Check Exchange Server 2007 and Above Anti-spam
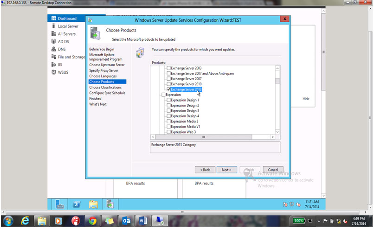The width and height of the screenshot is (374, 229). (x=168, y=73)
